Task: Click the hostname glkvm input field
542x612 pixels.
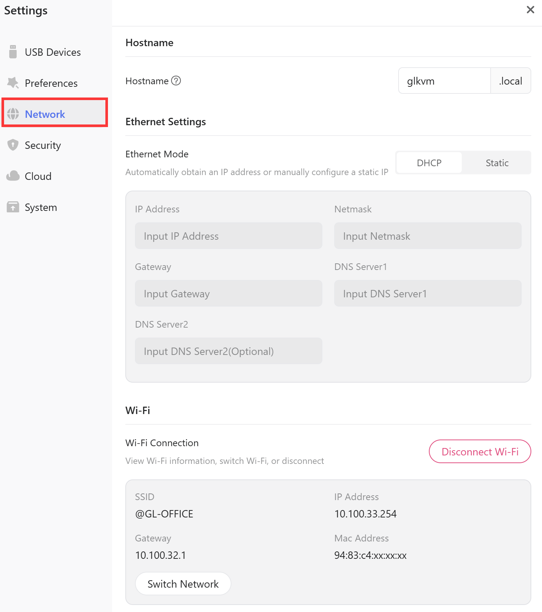Action: pyautogui.click(x=444, y=81)
